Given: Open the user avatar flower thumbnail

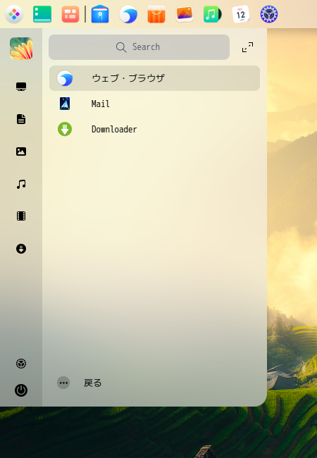Looking at the screenshot, I should click(x=21, y=48).
